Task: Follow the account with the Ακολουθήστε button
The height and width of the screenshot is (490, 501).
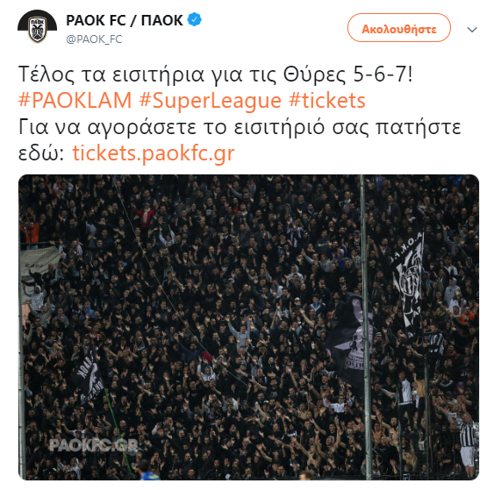Action: coord(398,28)
